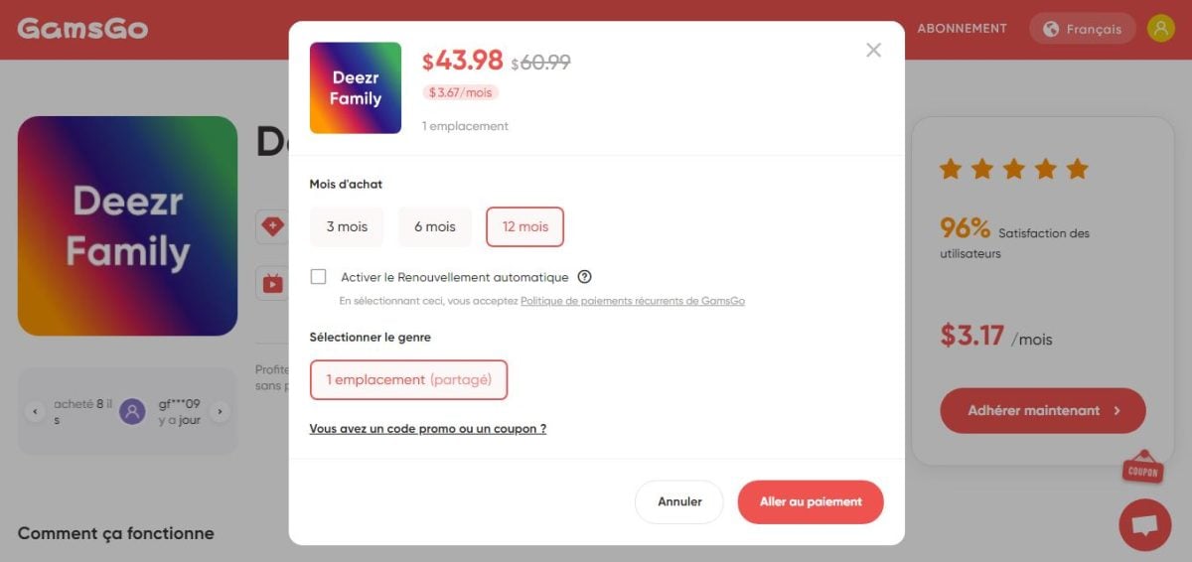Open the promo code or coupon link

click(x=427, y=429)
